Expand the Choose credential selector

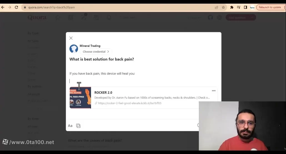tap(96, 52)
